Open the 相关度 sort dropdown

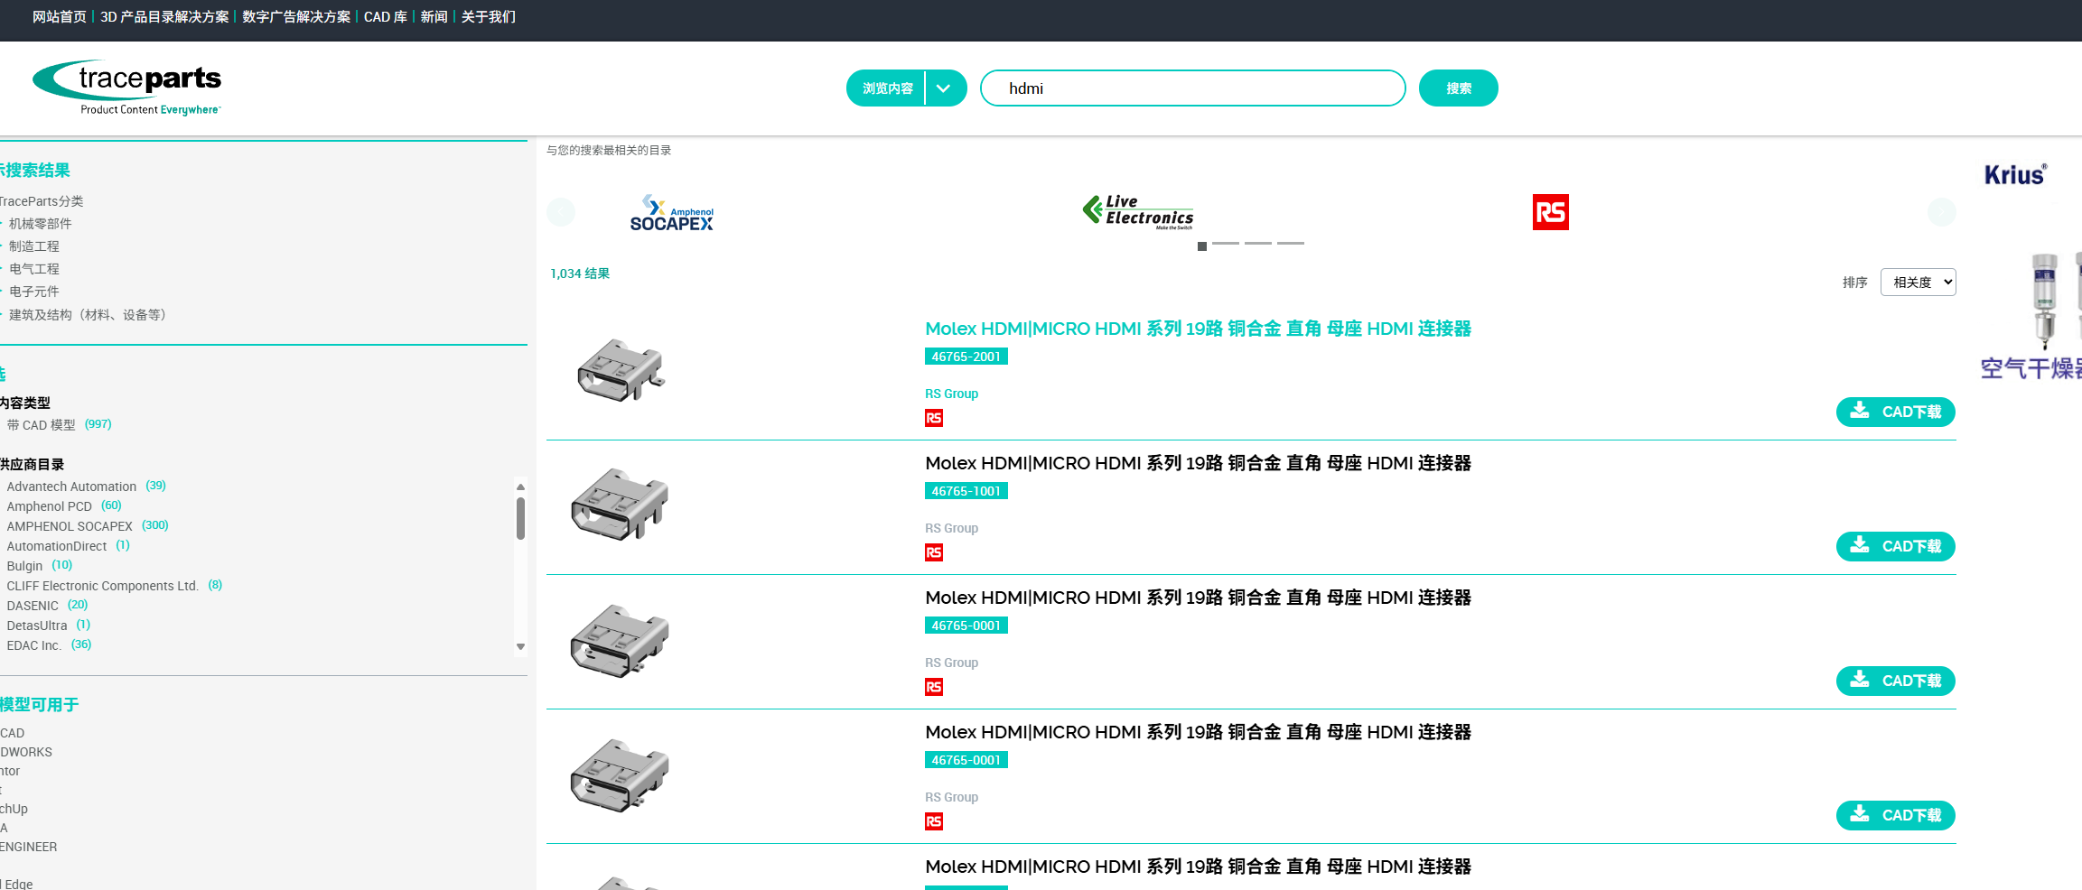pyautogui.click(x=1918, y=283)
